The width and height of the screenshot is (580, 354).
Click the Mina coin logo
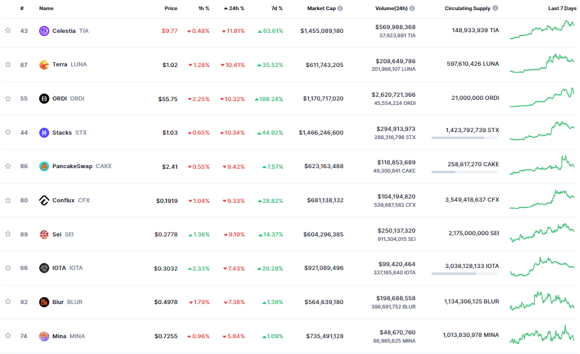tap(44, 336)
